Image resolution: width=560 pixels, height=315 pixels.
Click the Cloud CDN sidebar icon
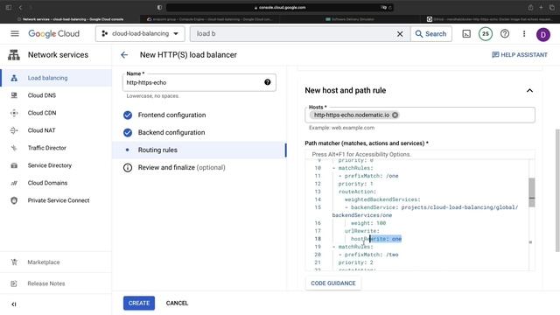coord(14,113)
